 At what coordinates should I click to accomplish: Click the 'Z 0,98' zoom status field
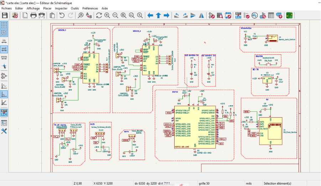click(78, 184)
